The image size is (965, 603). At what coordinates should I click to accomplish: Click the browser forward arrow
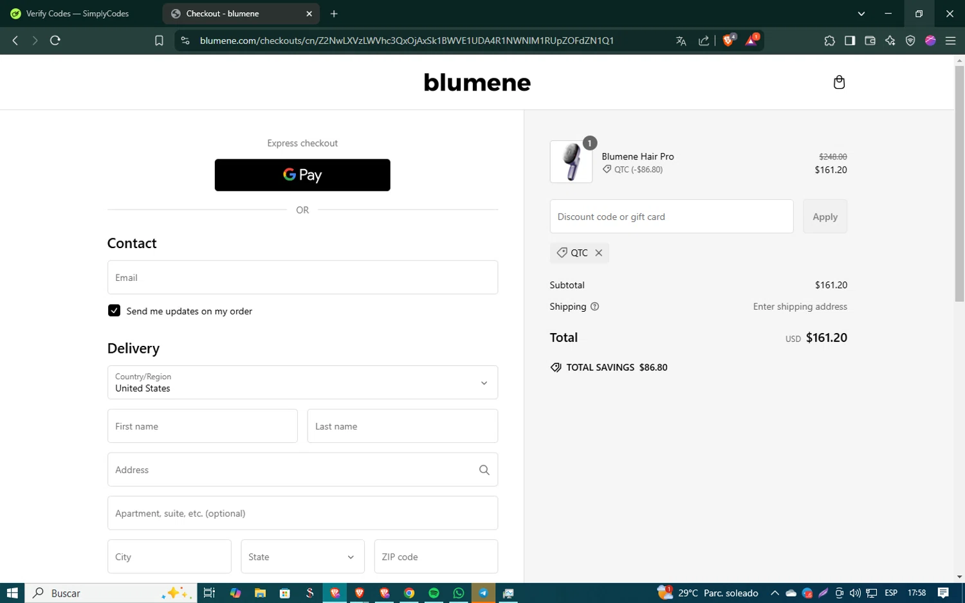(x=35, y=40)
